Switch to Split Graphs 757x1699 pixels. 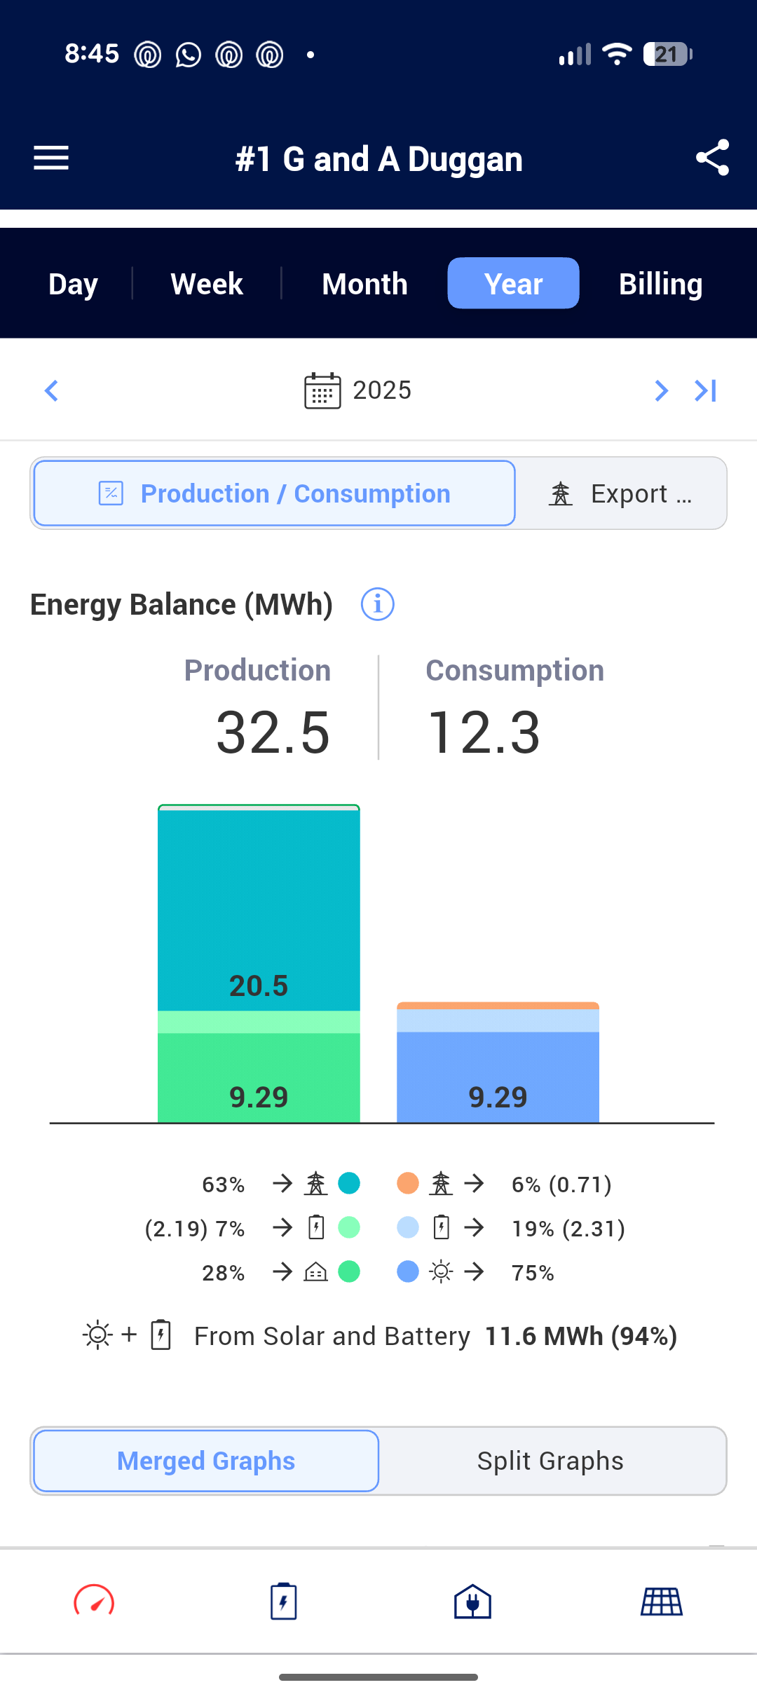[551, 1461]
